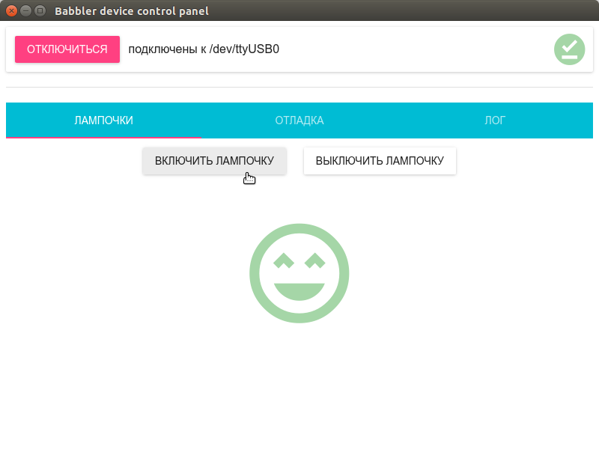Turn off the lamp via ВЫКЛЮЧИТЬ ЛАМПОЧКУ

pos(380,160)
